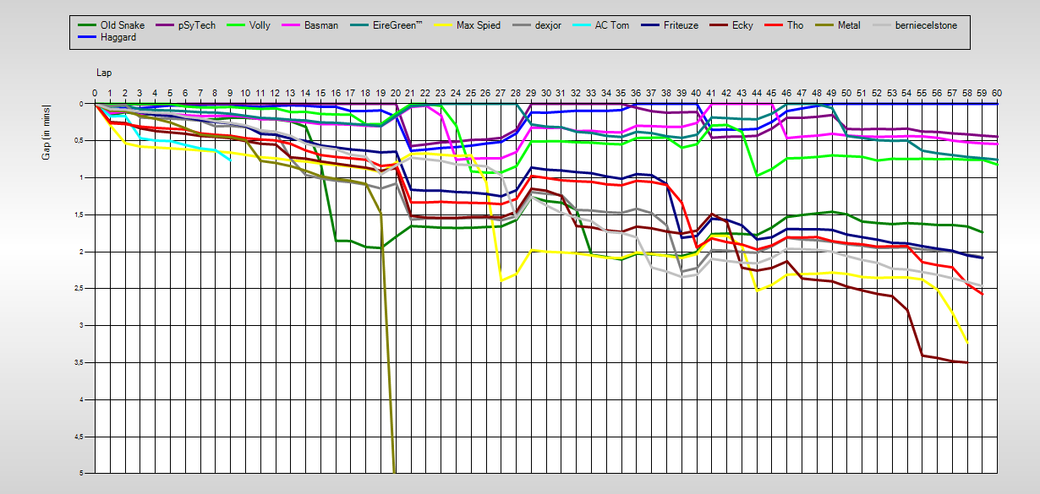Click lap number 55 tick label
This screenshot has height=494, width=1040.
pos(922,92)
